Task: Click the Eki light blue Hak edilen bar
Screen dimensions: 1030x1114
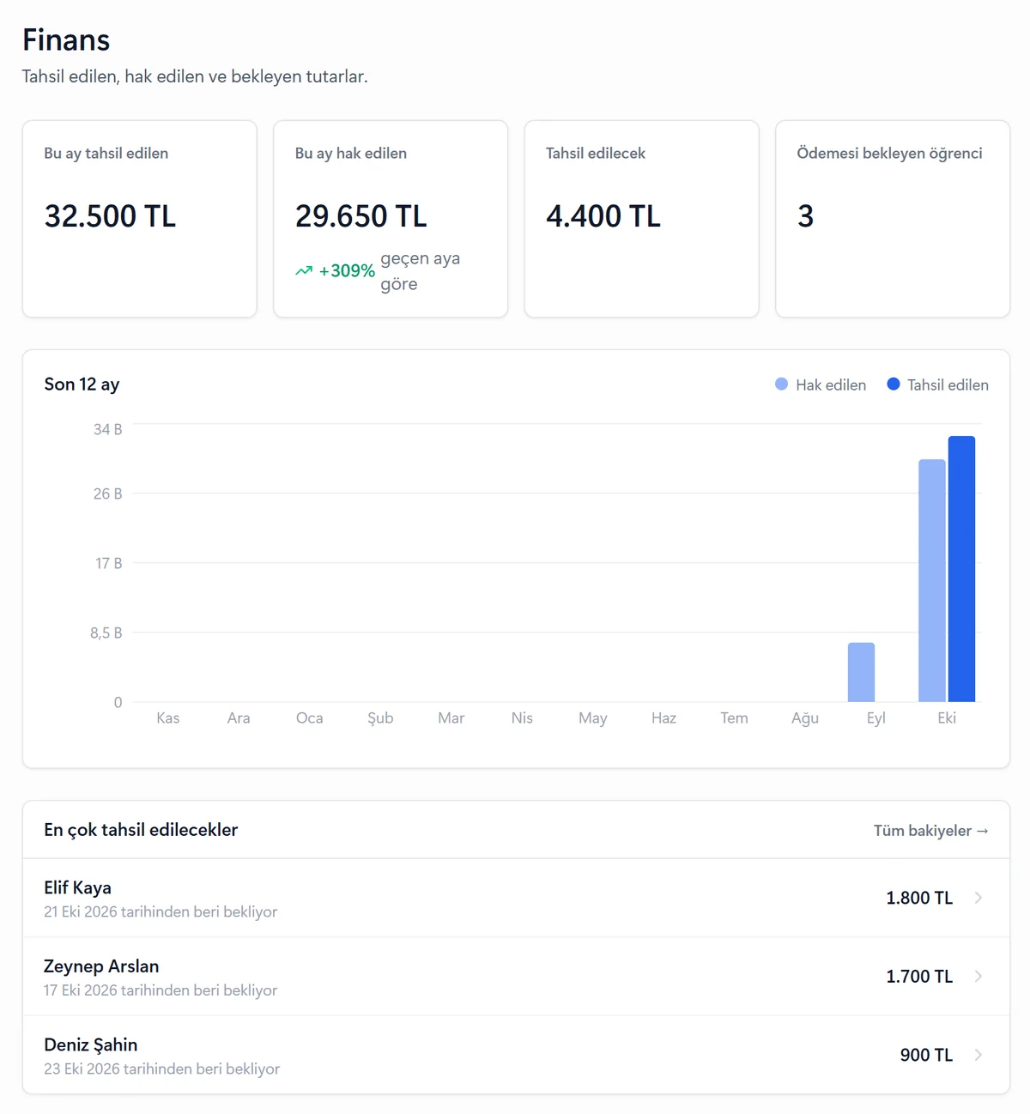Action: (932, 581)
